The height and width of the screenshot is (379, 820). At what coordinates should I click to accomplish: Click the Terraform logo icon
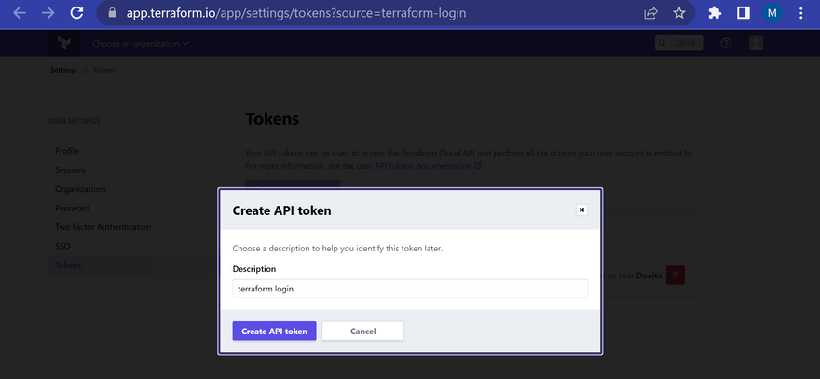[64, 43]
